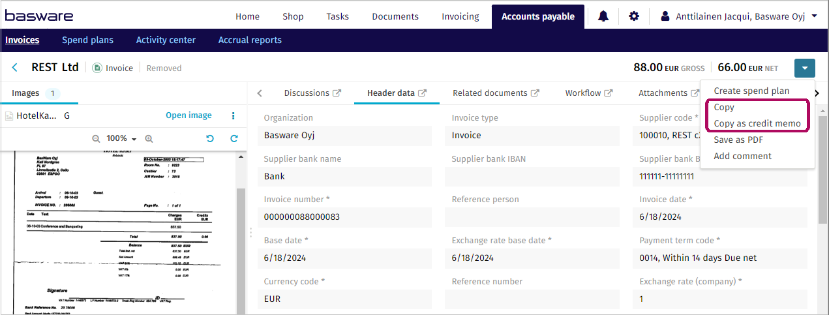
Task: Open the settings gear icon
Action: pos(634,16)
